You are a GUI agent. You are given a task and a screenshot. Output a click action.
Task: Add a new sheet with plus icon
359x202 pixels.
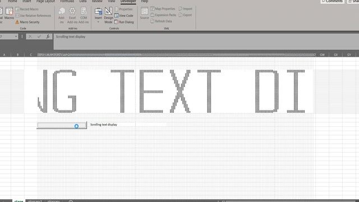coord(71,201)
